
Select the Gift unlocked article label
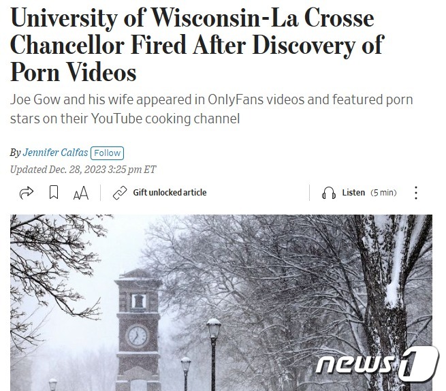click(170, 193)
